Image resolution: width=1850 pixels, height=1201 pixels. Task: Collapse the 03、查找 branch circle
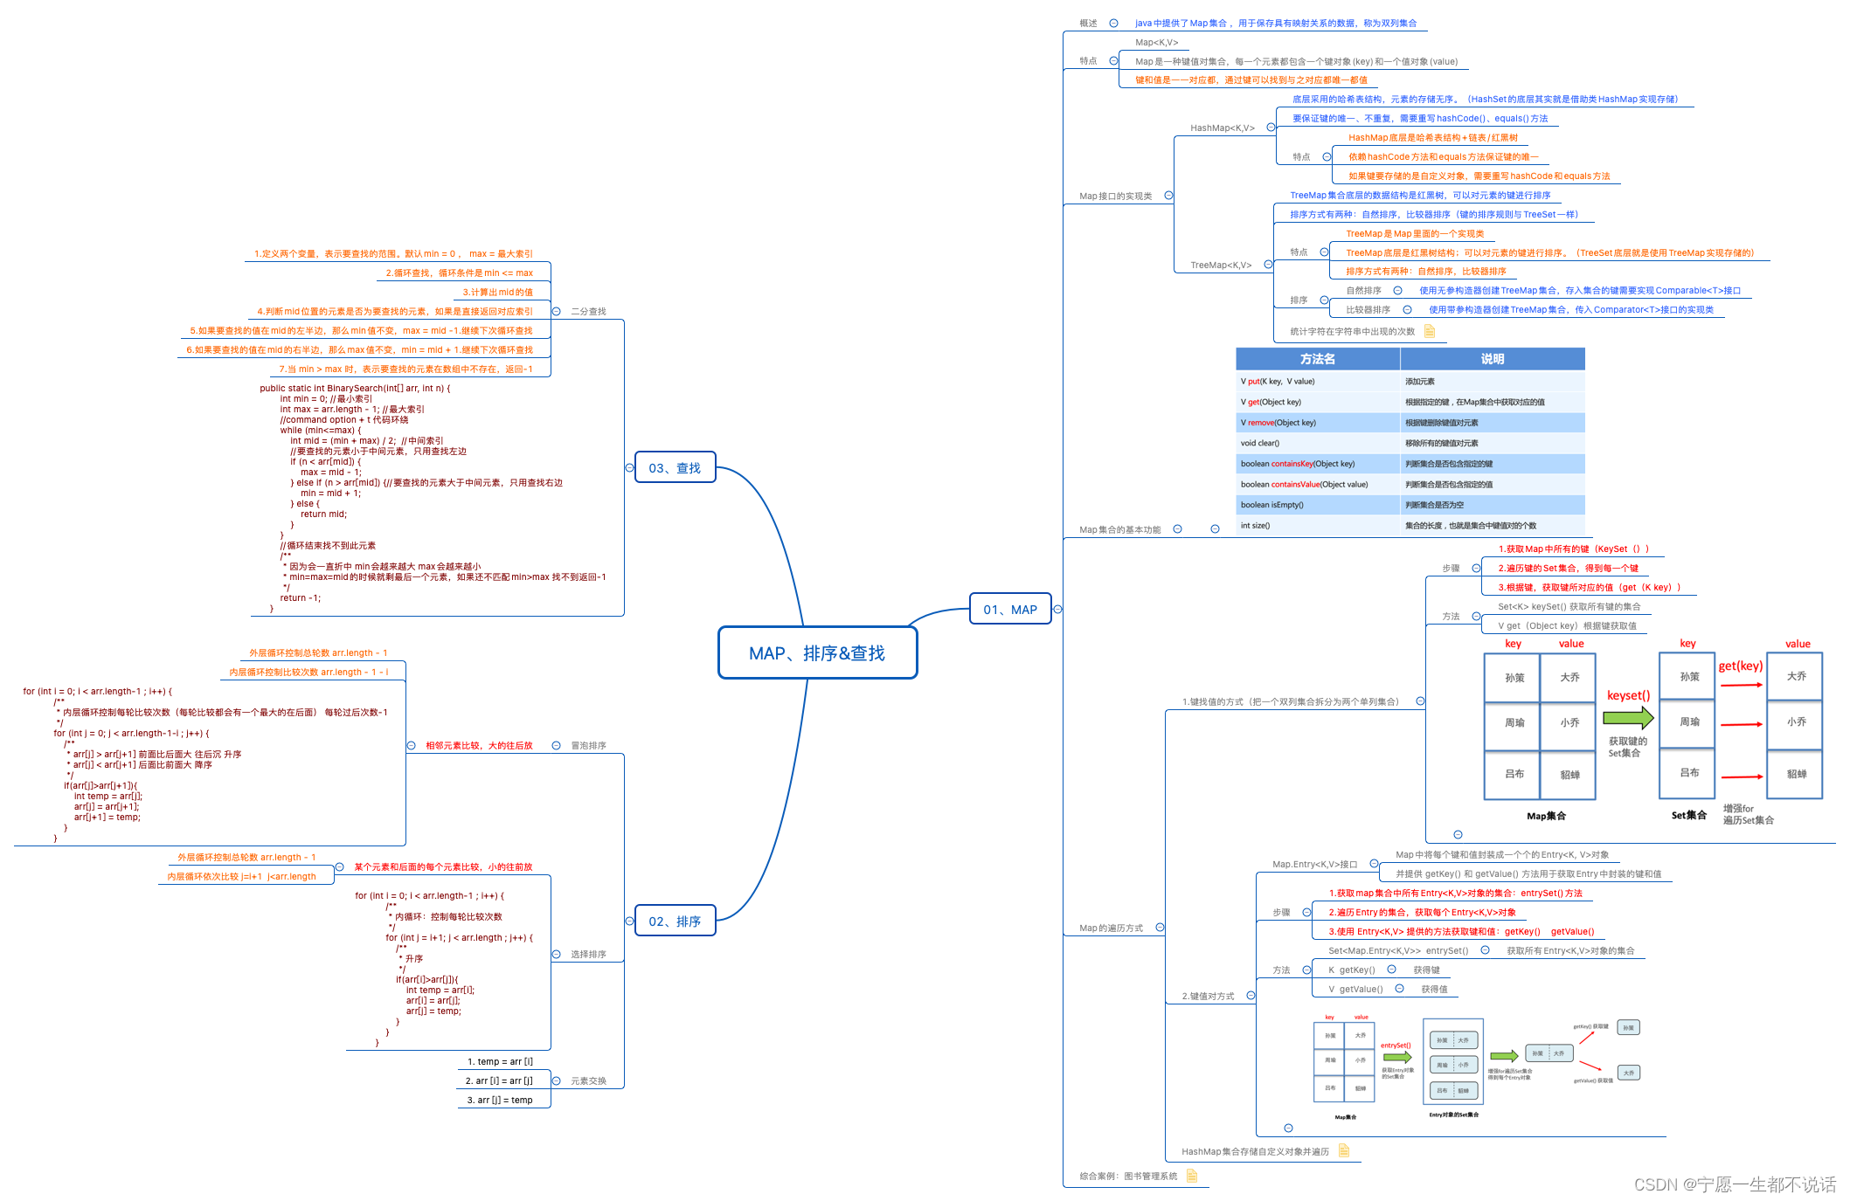click(629, 467)
